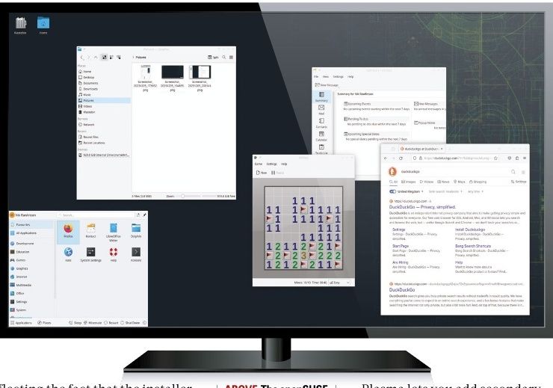Open the Dolphin hamburger menu

click(x=231, y=57)
